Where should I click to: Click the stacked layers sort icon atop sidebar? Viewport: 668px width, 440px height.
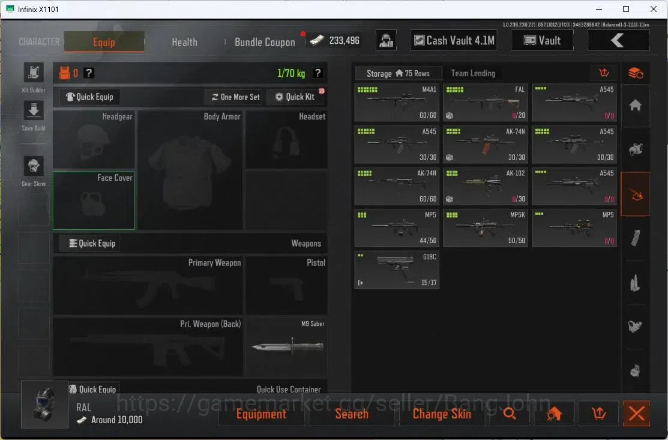[635, 73]
